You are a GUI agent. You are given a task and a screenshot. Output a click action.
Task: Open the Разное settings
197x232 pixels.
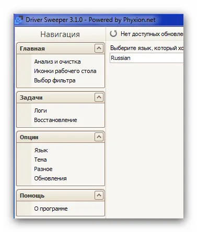tap(43, 169)
